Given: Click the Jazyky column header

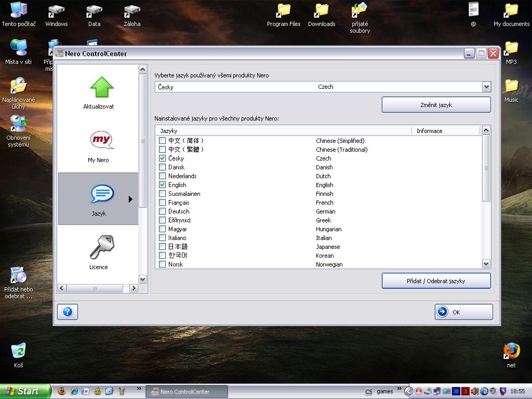Looking at the screenshot, I should [x=283, y=130].
